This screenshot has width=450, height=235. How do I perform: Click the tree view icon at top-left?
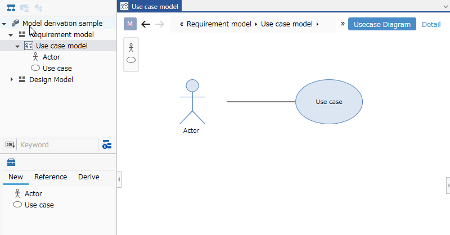point(11,8)
